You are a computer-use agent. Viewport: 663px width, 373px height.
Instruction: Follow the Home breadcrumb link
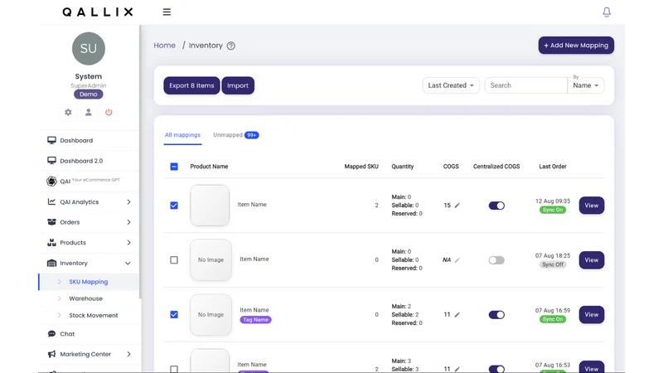click(164, 46)
